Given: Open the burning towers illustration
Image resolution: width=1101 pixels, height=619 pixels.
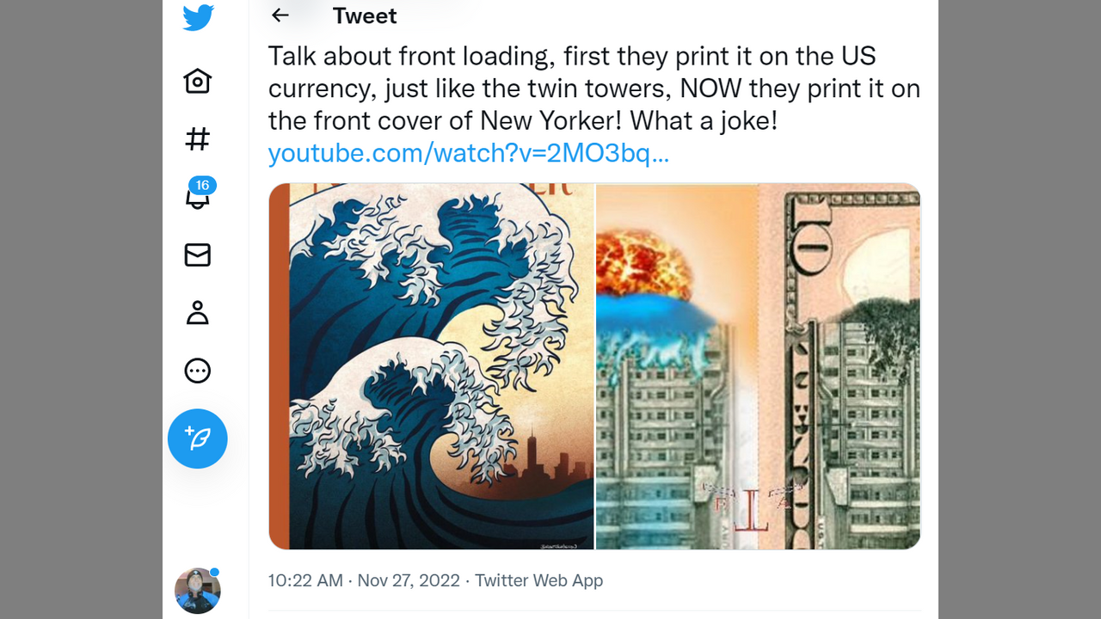Looking at the screenshot, I should tap(677, 366).
